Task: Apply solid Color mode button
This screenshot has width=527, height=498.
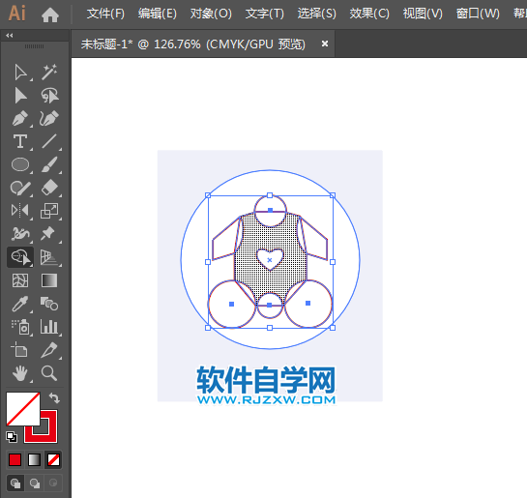Action: click(x=15, y=459)
